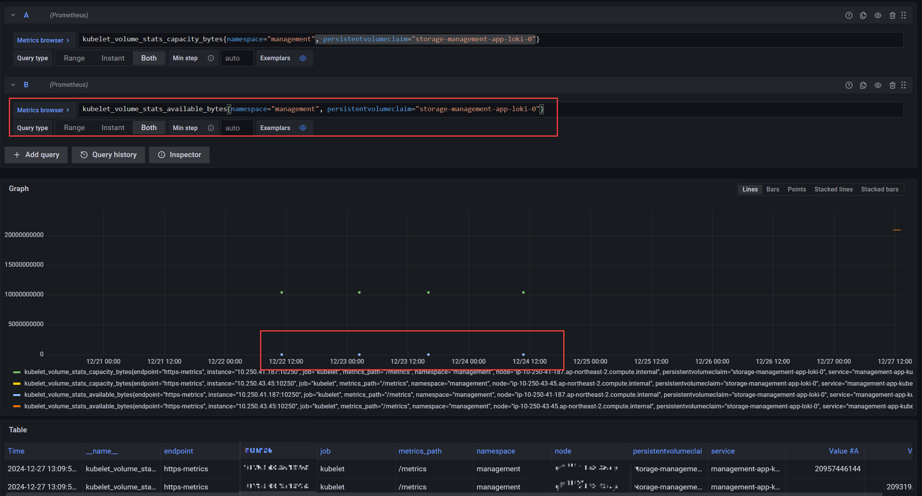Grab drag handle of query B

pos(903,85)
